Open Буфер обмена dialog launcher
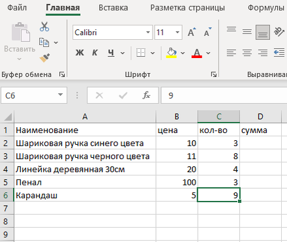This screenshot has height=242, width=287. click(x=62, y=74)
